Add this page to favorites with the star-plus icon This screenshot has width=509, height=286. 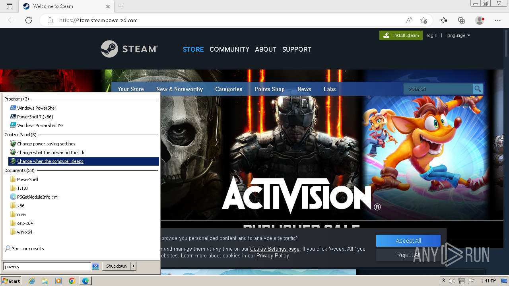(x=424, y=20)
